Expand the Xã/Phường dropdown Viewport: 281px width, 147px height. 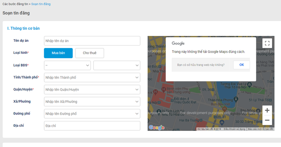(92, 101)
